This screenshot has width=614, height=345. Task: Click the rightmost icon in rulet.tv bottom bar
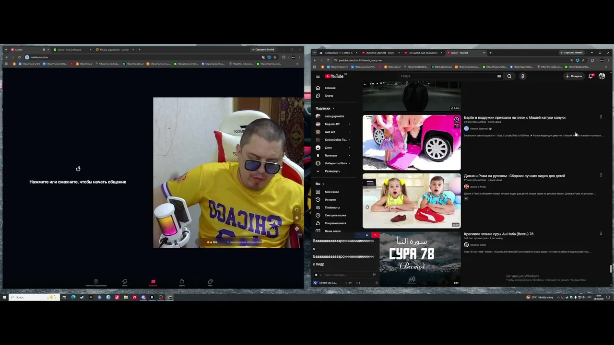(210, 282)
